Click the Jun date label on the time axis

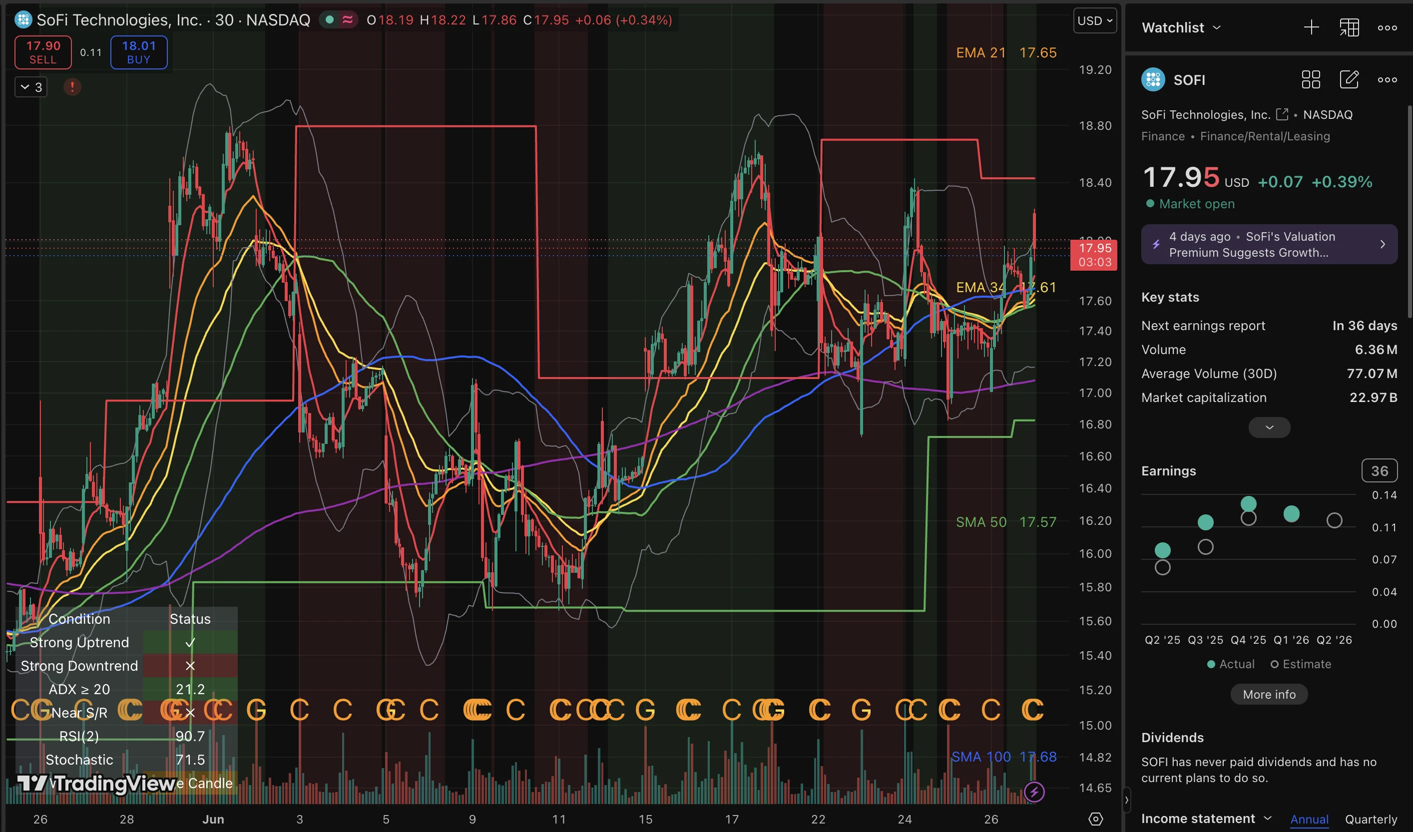213,819
